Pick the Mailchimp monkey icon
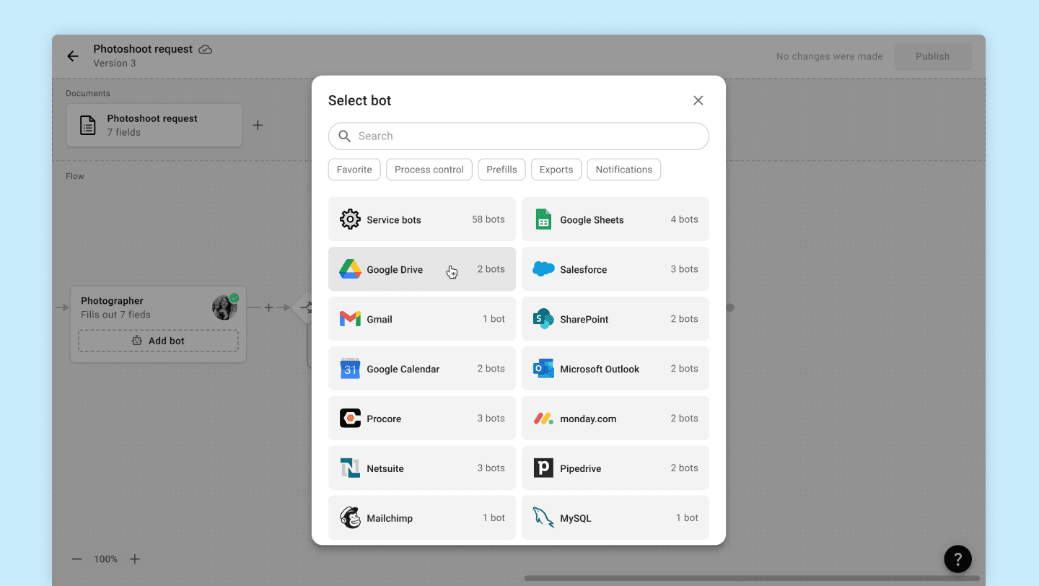1039x586 pixels. (x=350, y=518)
